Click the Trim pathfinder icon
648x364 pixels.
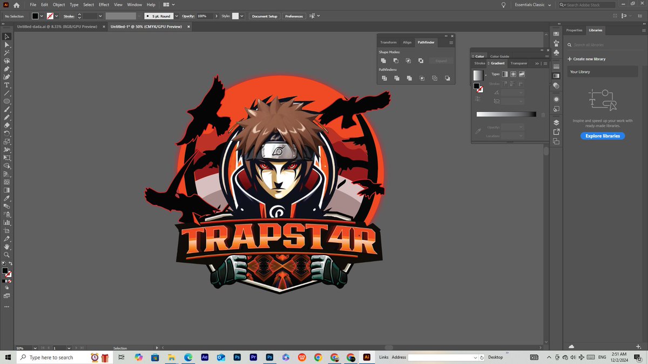coord(396,78)
